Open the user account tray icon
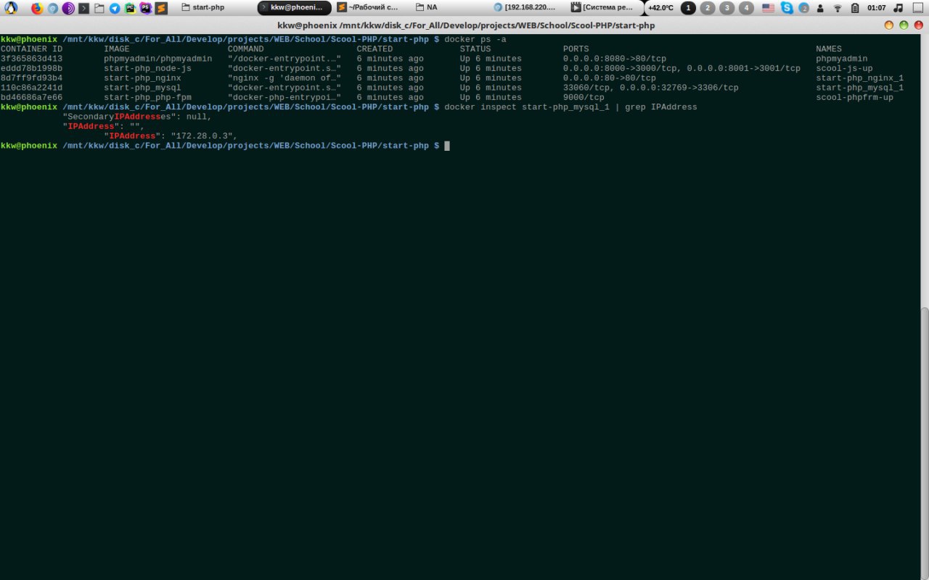This screenshot has width=929, height=580. [820, 8]
